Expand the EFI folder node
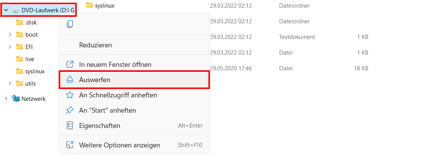431x165 pixels. pos(10,47)
